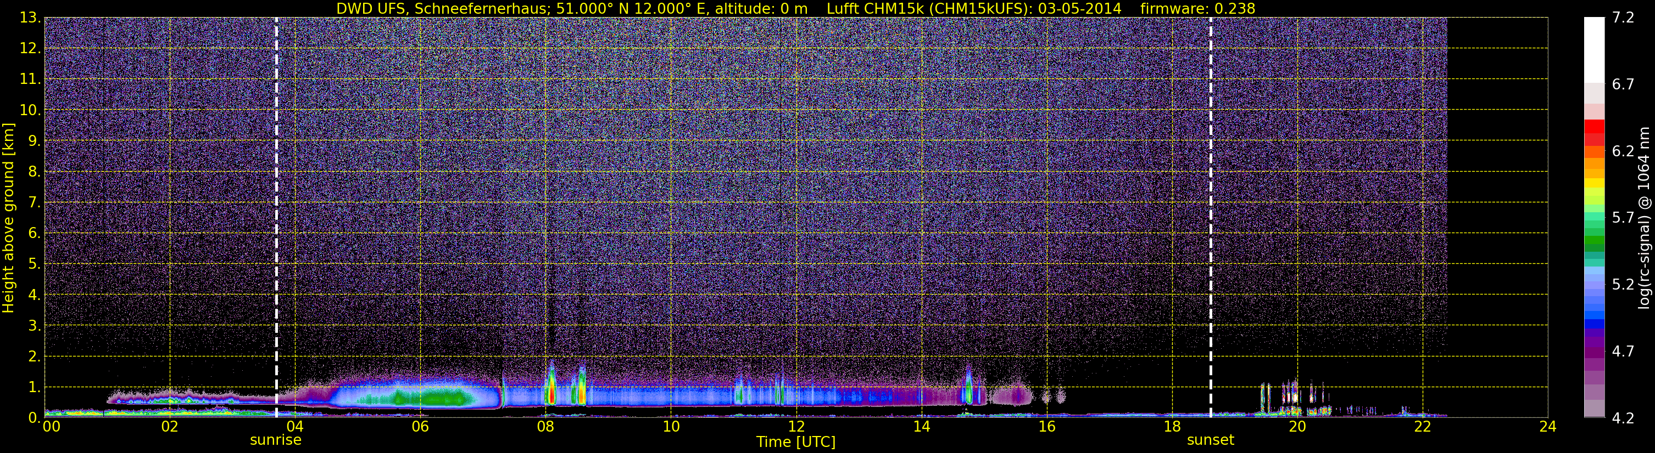Click the height axis tick label 7

point(34,203)
